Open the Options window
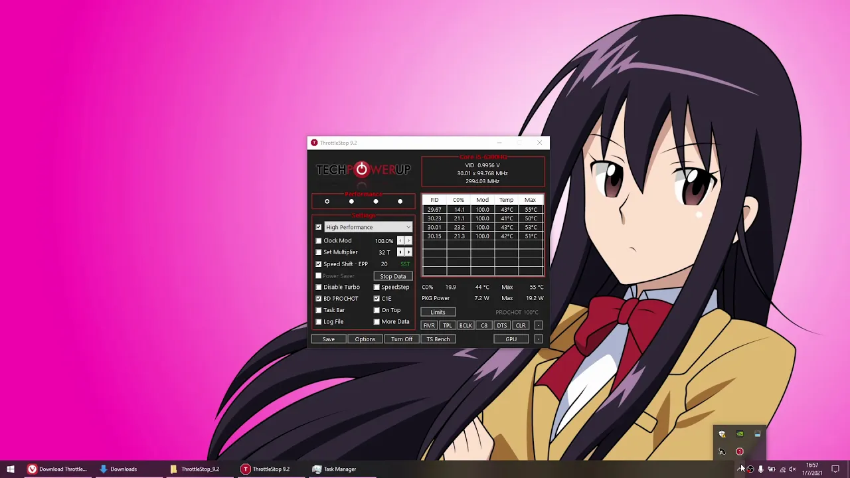The image size is (850, 478). (365, 339)
